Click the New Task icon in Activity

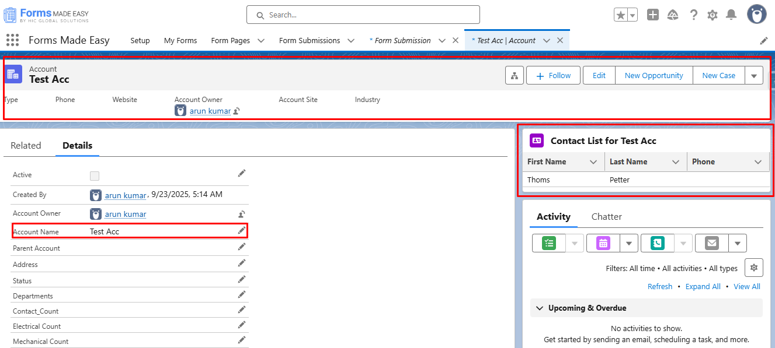point(549,243)
